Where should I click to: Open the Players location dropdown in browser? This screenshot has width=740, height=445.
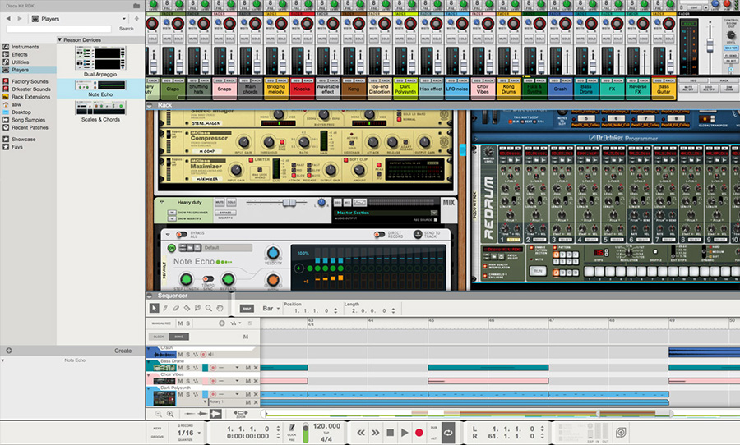tap(124, 19)
